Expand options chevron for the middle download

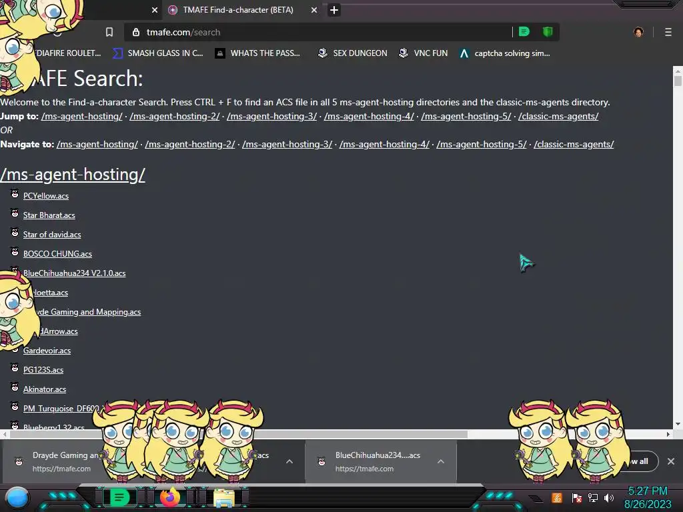tap(289, 461)
